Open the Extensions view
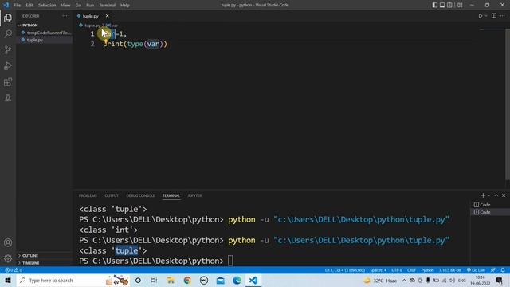 pyautogui.click(x=8, y=81)
